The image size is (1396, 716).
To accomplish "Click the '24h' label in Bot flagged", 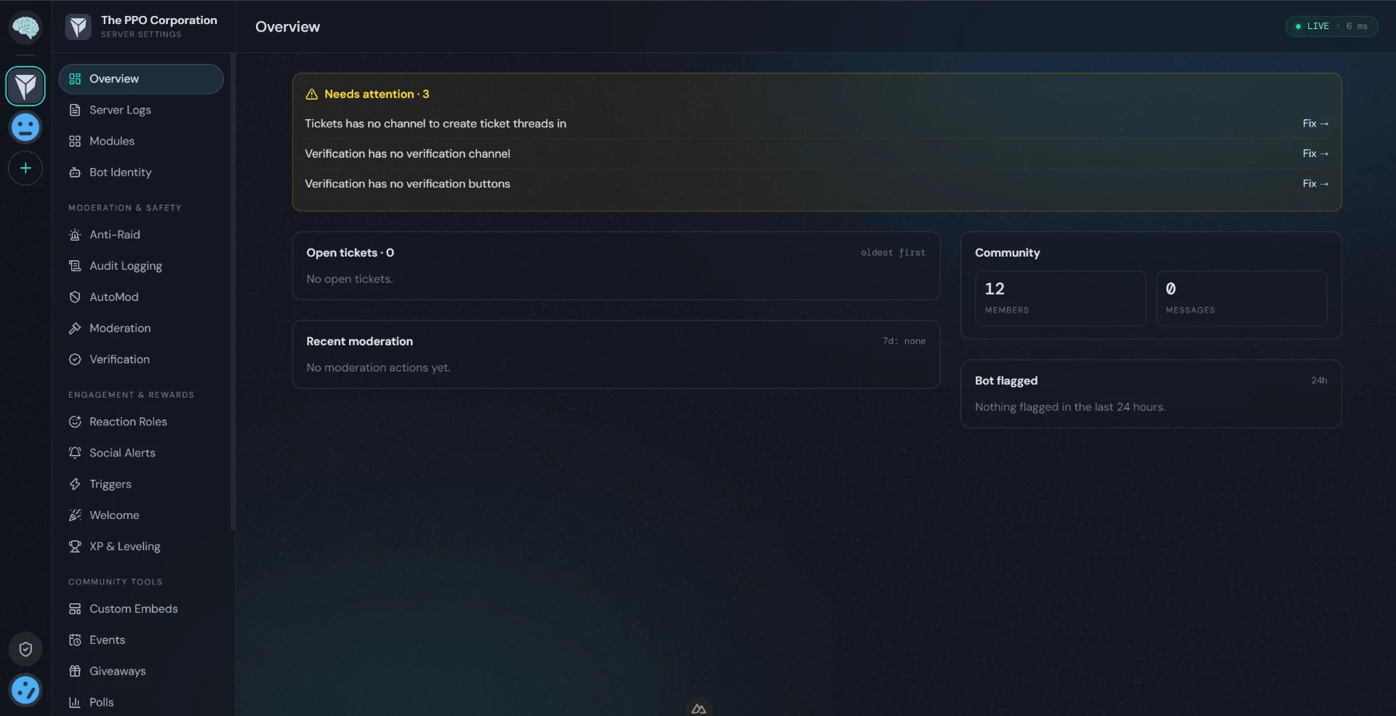I will coord(1319,381).
